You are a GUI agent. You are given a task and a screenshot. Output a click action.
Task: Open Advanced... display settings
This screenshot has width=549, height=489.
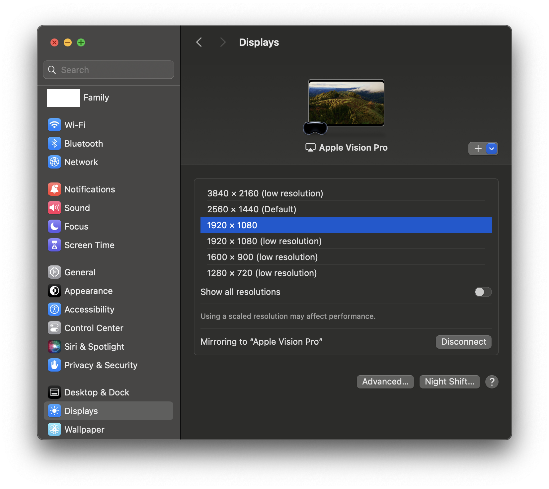coord(385,382)
